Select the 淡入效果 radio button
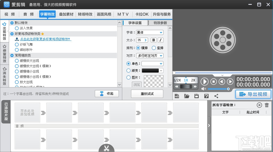Viewport: 273px width, 152px height. 17,28
